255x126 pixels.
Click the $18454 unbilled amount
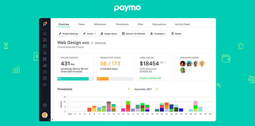tap(149, 63)
